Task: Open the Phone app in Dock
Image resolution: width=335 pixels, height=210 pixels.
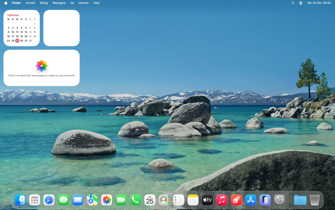Action: tap(135, 200)
